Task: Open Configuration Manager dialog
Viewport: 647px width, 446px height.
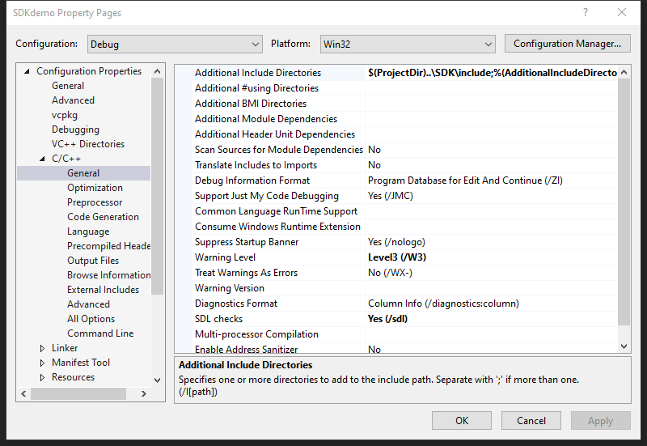Action: pyautogui.click(x=567, y=44)
